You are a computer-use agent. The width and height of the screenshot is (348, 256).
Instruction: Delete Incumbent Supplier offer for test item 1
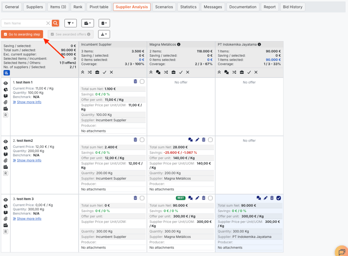tap(135, 82)
